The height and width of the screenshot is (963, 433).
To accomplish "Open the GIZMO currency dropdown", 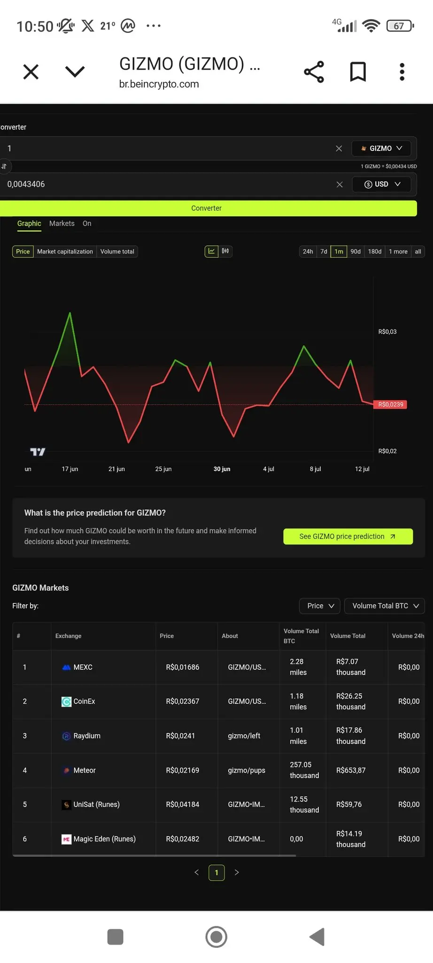I will 381,148.
